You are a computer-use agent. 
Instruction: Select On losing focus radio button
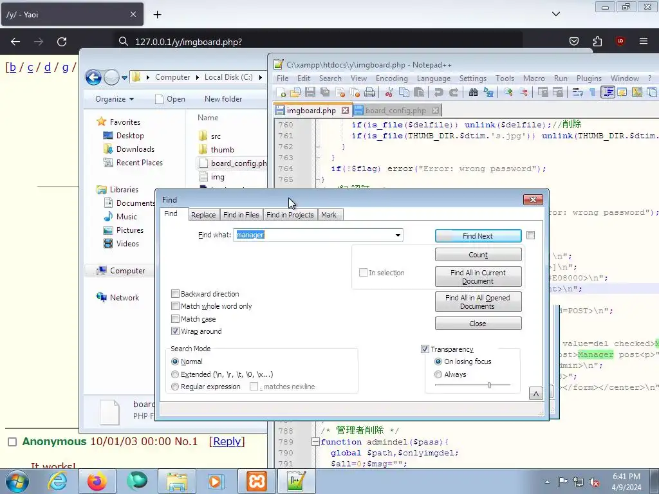(438, 361)
